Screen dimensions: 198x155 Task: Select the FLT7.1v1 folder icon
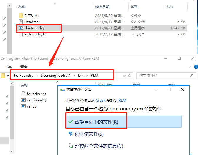click(21, 16)
